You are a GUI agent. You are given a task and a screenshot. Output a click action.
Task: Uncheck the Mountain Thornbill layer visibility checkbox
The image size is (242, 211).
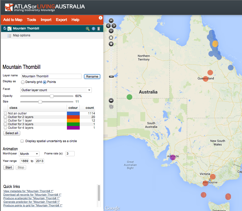[5, 28]
